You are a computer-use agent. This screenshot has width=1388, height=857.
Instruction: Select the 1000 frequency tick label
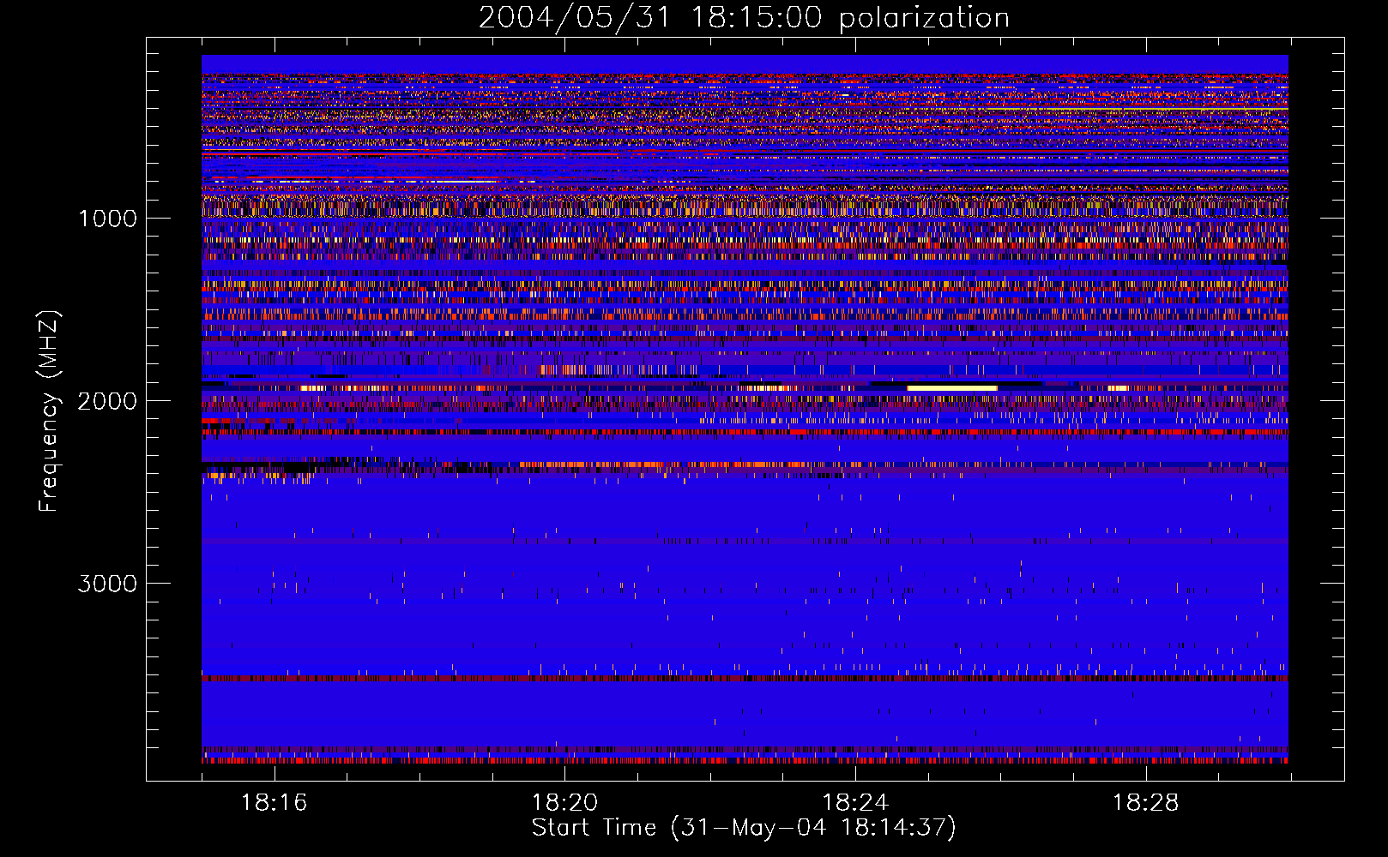click(x=107, y=219)
